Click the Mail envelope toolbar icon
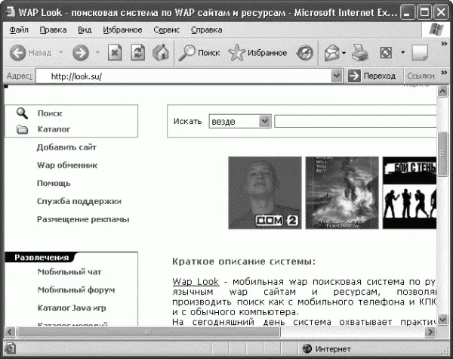 tap(331, 53)
